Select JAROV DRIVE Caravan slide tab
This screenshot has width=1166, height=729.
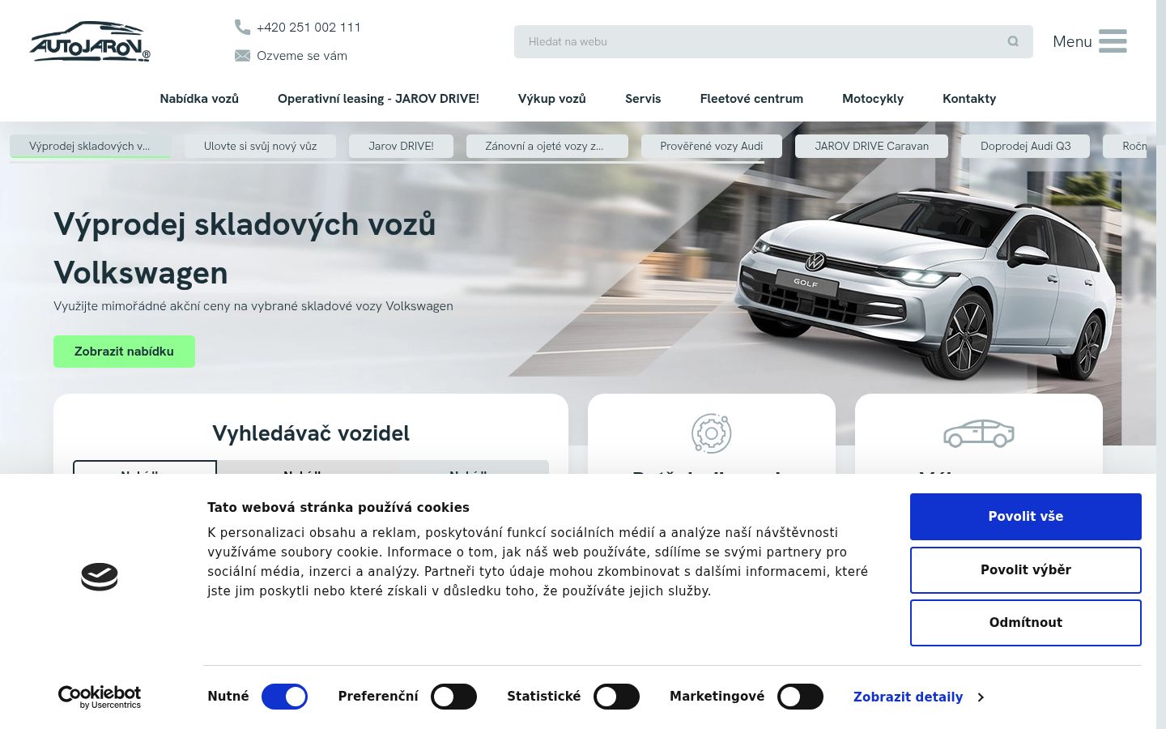tap(871, 146)
